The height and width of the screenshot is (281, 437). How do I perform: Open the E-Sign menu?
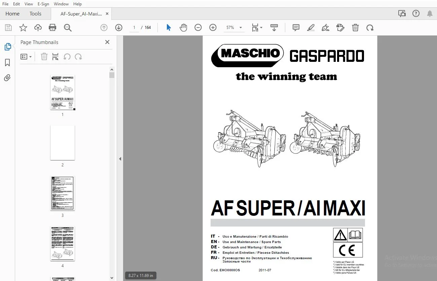tap(43, 4)
